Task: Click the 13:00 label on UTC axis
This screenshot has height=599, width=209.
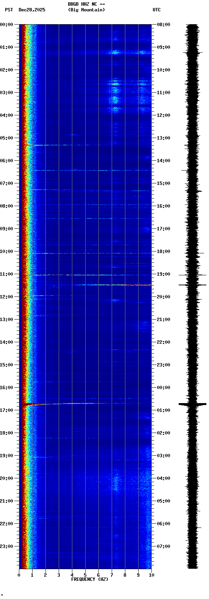Action: (x=164, y=138)
